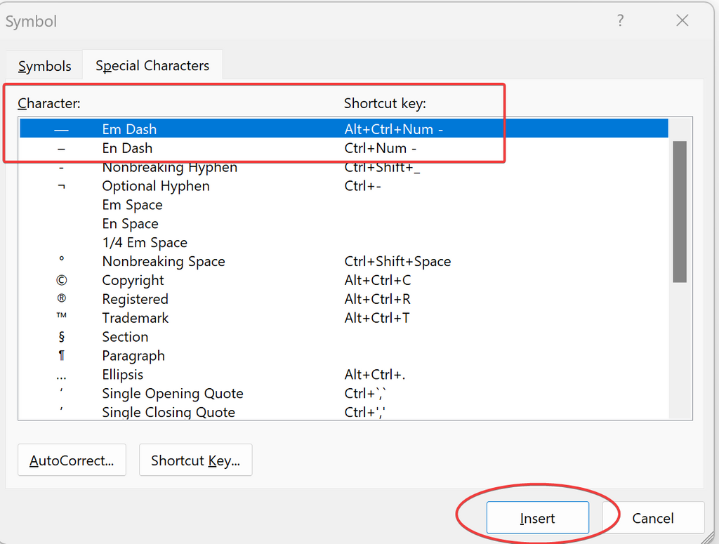Select the Registered symbol row

[x=135, y=300]
